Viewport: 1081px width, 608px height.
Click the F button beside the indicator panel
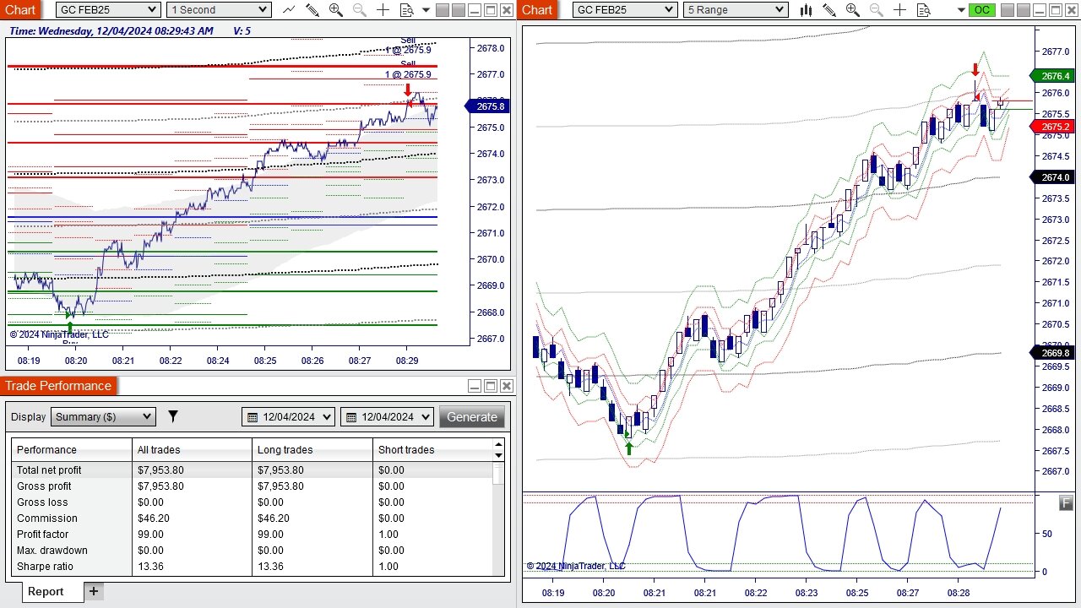pos(1066,503)
